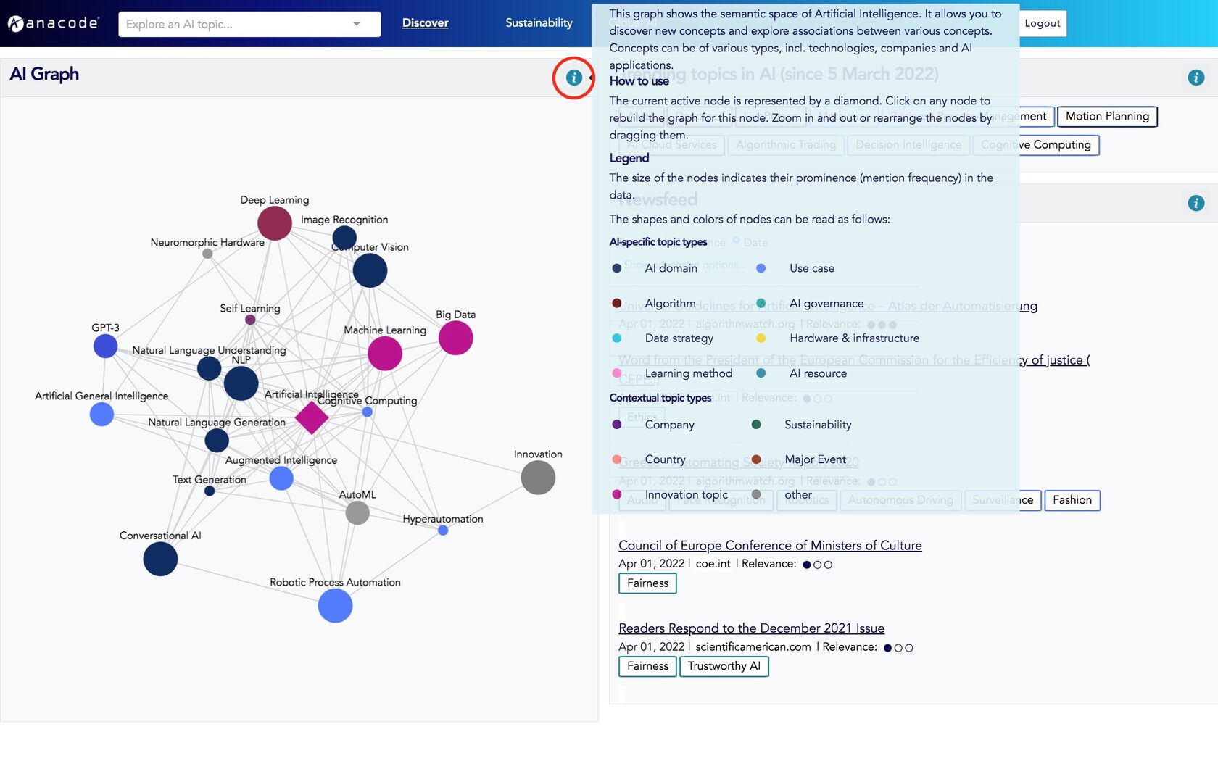Select the Natural Language Understanding node
The height and width of the screenshot is (761, 1218).
click(x=210, y=368)
